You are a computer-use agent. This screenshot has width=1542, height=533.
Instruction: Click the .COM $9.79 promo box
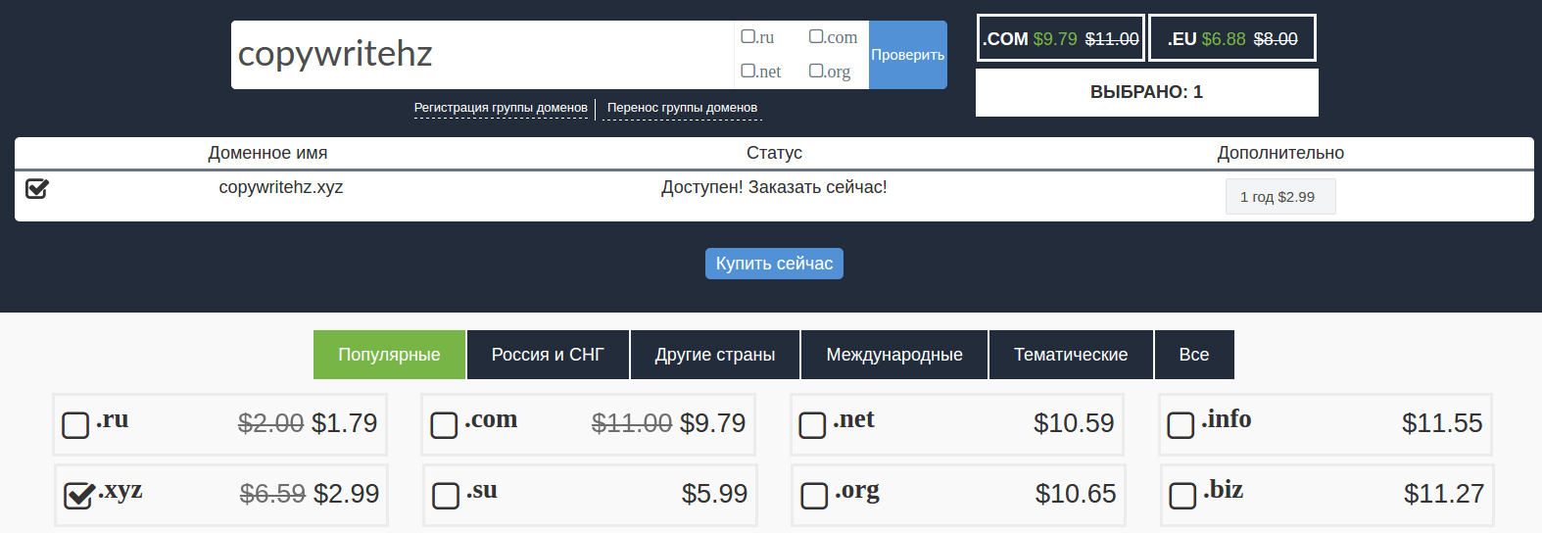[1061, 38]
